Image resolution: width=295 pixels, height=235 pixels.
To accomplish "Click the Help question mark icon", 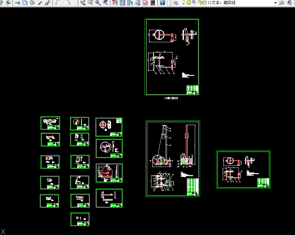I will click(x=162, y=3).
